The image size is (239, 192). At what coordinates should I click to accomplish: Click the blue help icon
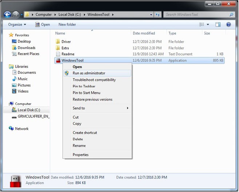pyautogui.click(x=228, y=24)
